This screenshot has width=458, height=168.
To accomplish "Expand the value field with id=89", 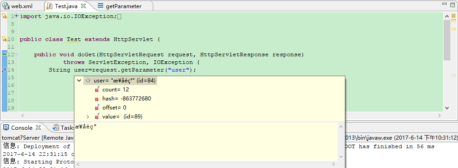I will (87, 117).
